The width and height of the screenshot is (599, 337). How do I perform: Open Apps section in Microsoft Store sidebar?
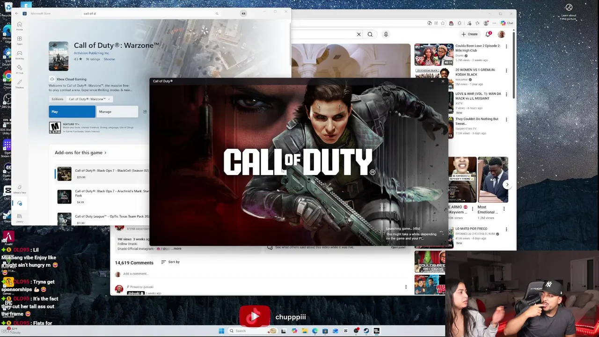[x=19, y=41]
